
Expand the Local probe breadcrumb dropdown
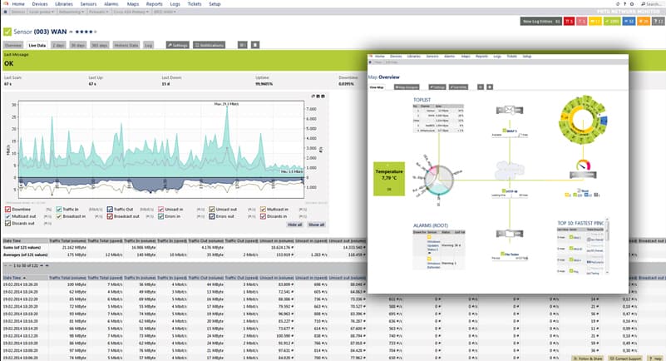pos(52,12)
